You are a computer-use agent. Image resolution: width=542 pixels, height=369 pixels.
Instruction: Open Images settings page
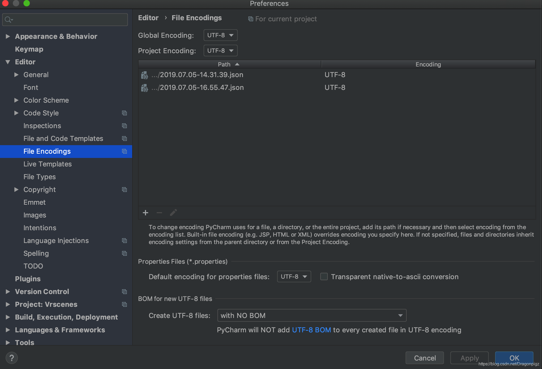[x=35, y=215]
